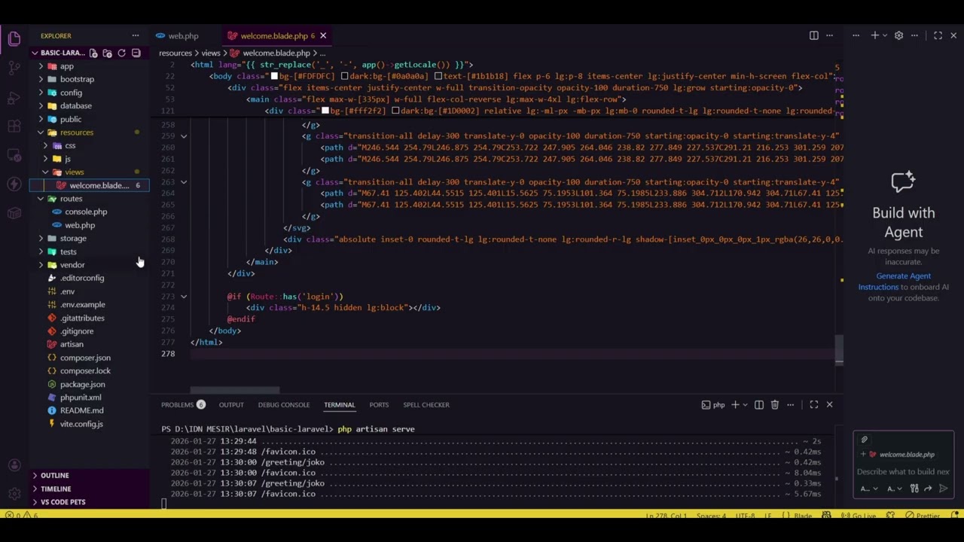The width and height of the screenshot is (964, 542).
Task: Click the New Folder icon in Explorer
Action: (108, 53)
